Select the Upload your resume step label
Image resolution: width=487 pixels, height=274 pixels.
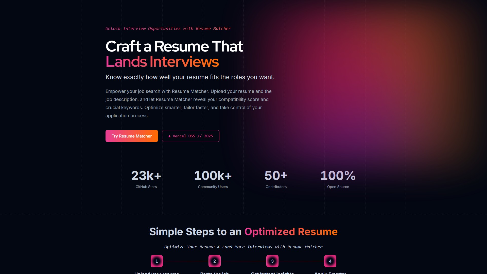[x=156, y=273]
